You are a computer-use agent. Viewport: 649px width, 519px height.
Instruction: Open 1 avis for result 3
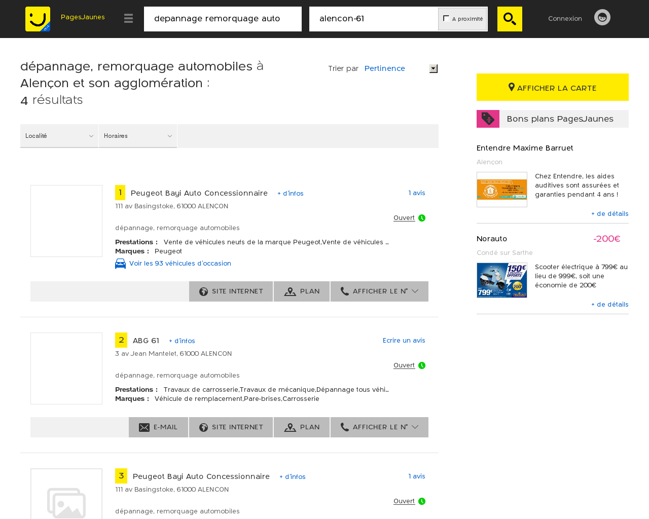pos(417,476)
